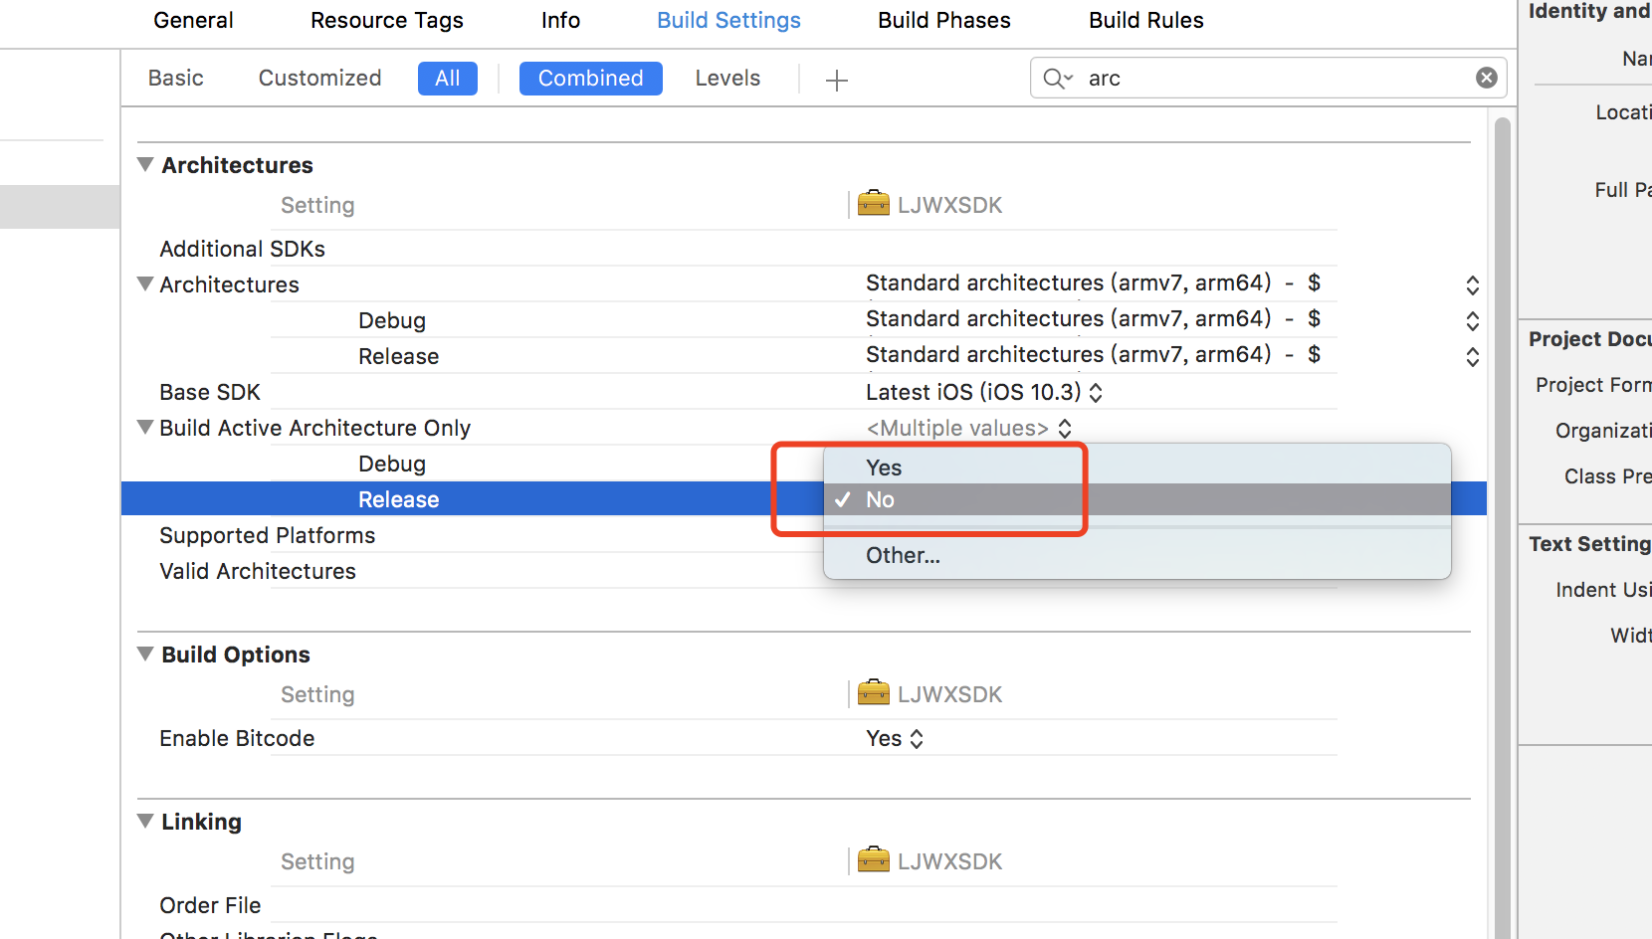
Task: Choose Other... in the popup menu
Action: pyautogui.click(x=903, y=555)
